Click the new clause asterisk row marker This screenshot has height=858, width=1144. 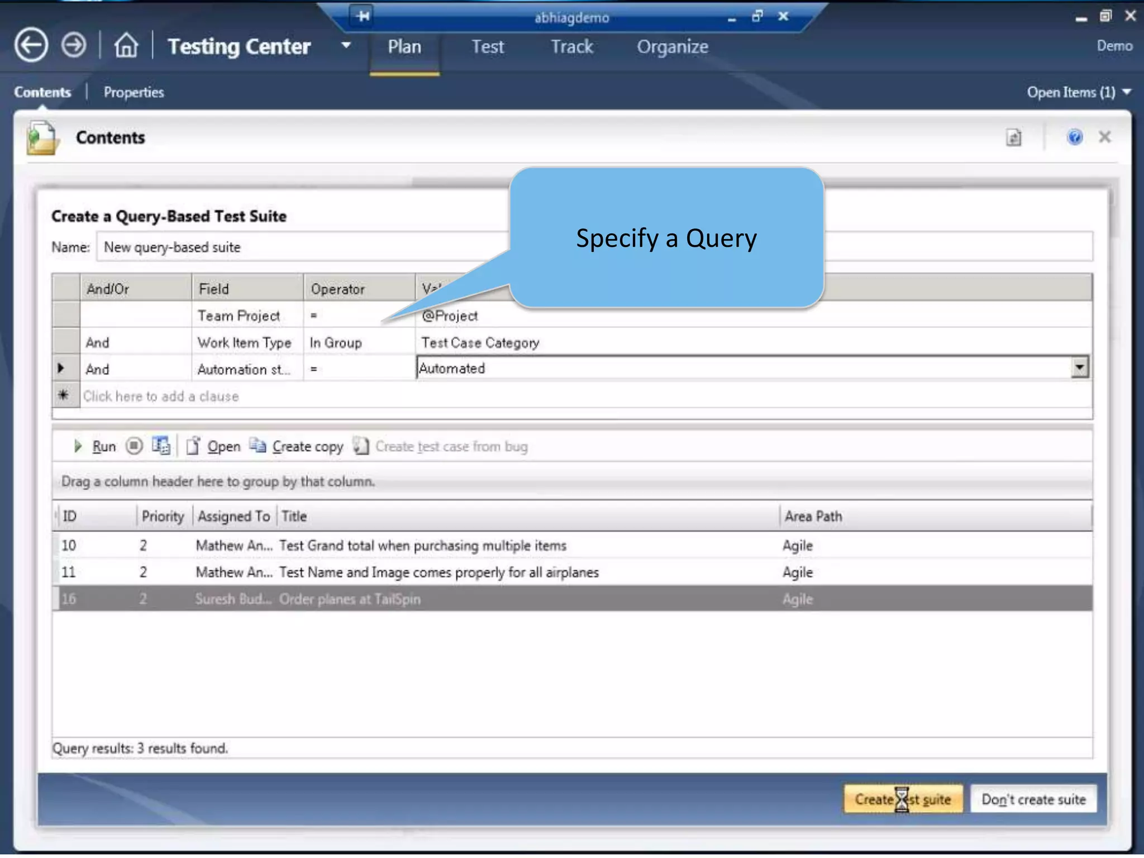[x=64, y=395]
